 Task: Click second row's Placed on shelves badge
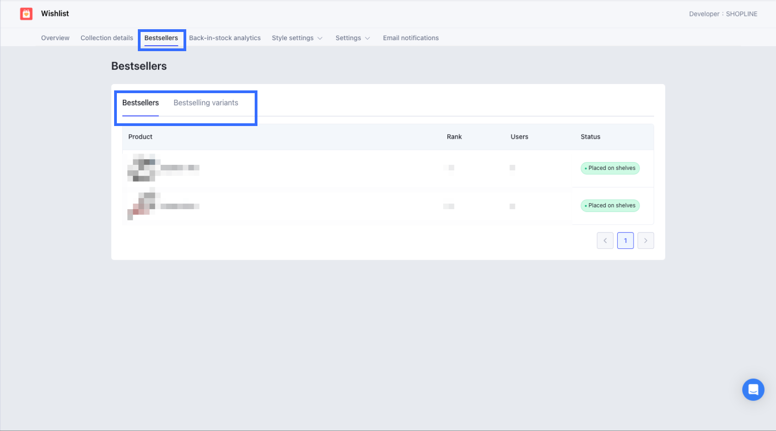610,205
